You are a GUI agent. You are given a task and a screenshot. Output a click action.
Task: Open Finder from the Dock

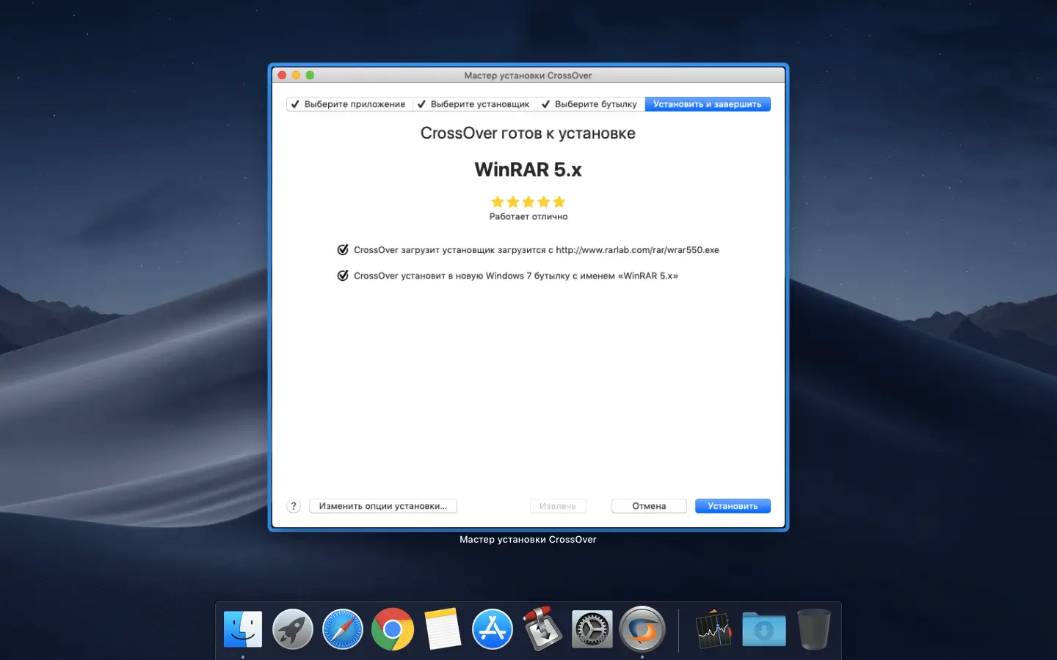243,628
